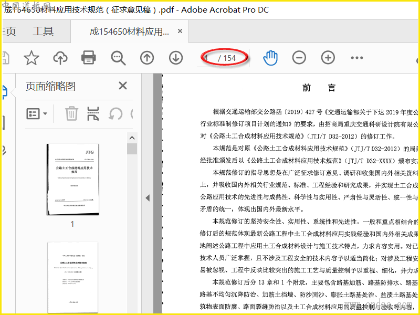
Task: Go to previous page with up arrow
Action: click(147, 58)
